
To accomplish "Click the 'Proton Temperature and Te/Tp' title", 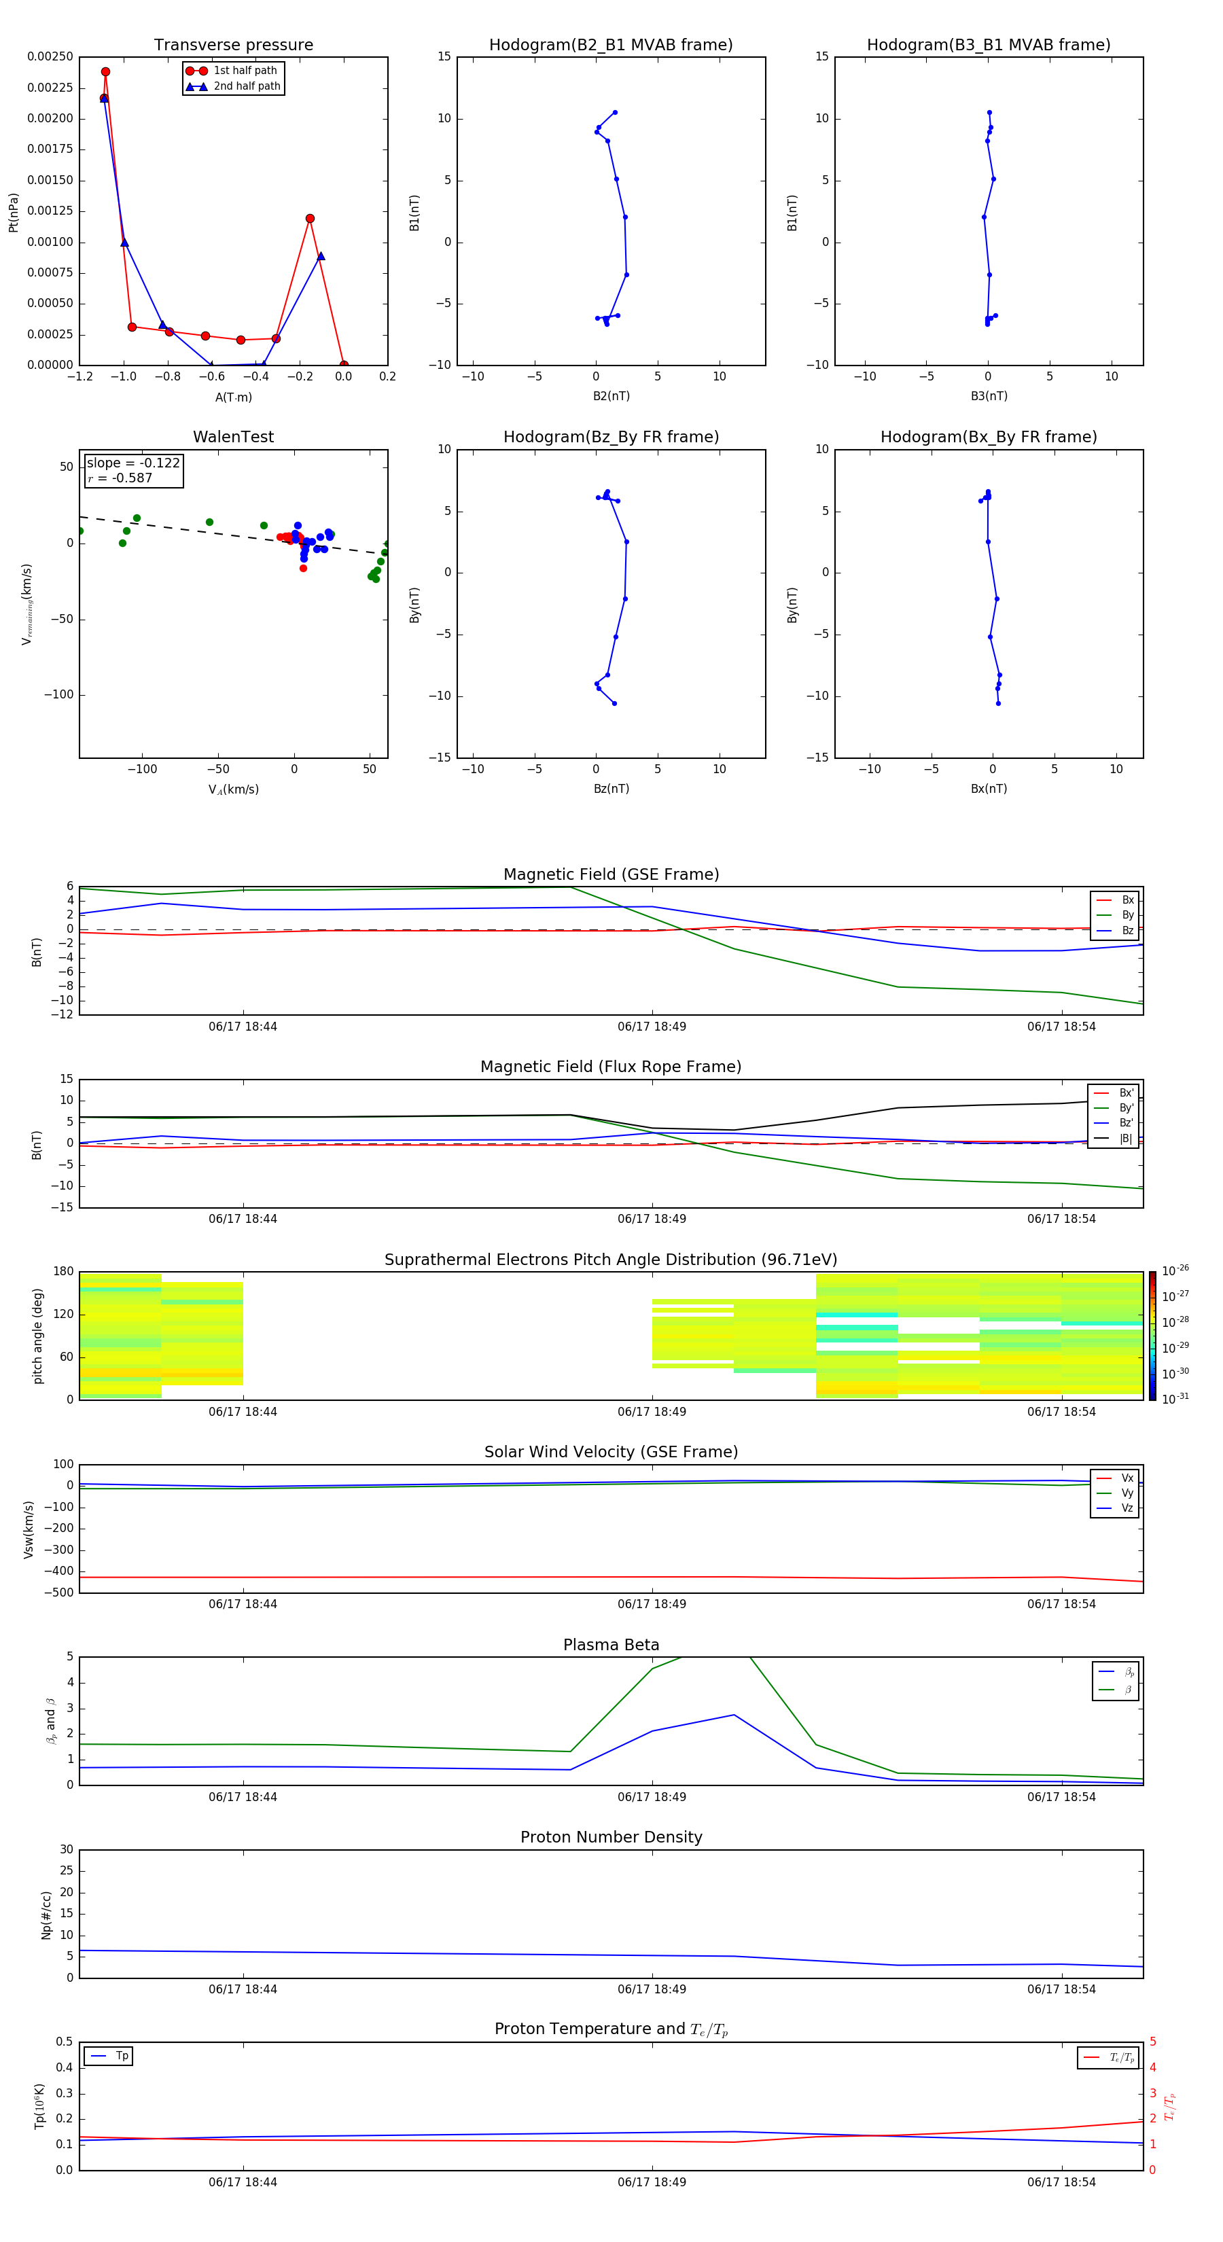I will (611, 2029).
